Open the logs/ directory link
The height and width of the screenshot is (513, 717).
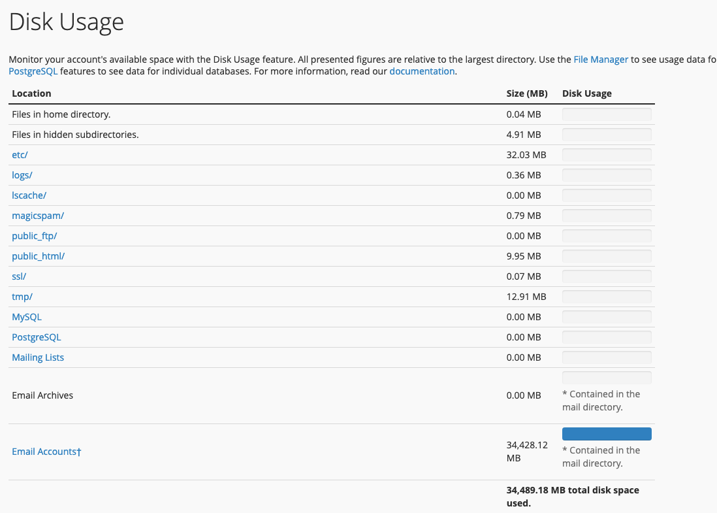[22, 175]
